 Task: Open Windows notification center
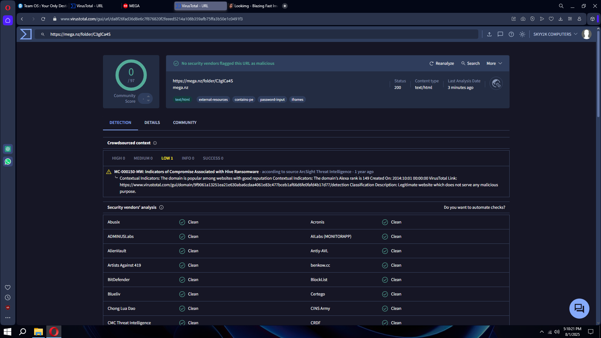[x=591, y=332]
